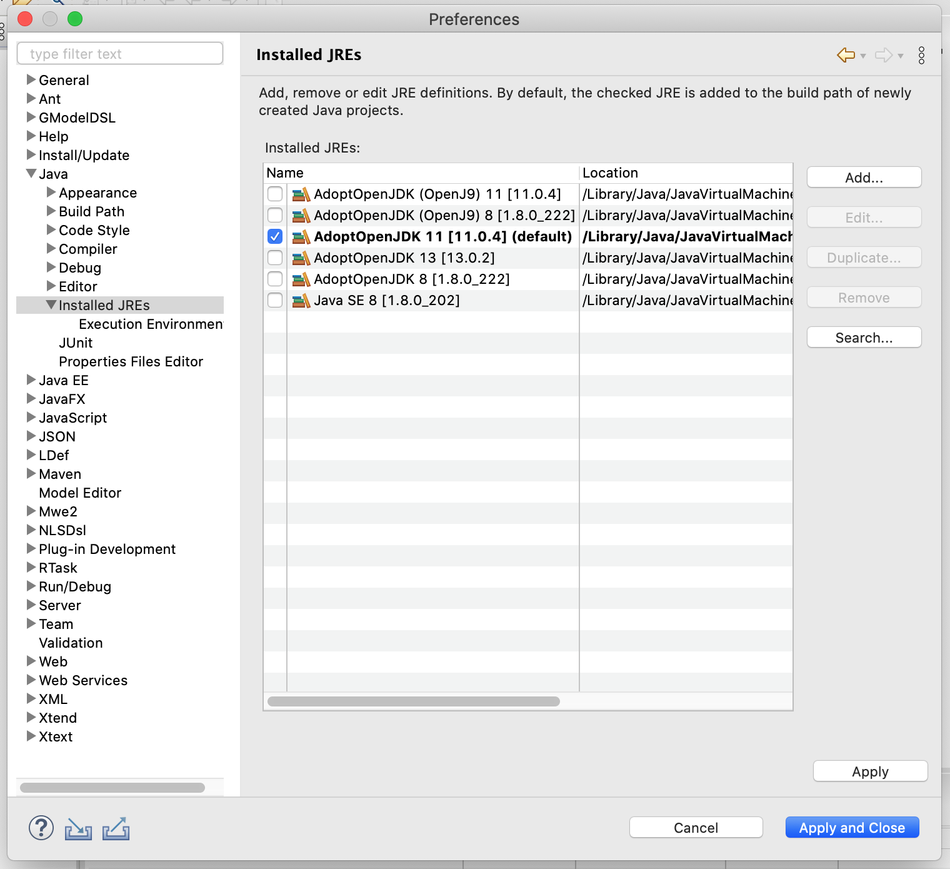This screenshot has width=950, height=869.
Task: Open the back history dropdown arrow
Action: point(863,56)
